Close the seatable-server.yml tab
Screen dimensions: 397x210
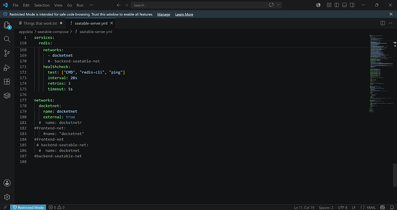[x=112, y=23]
